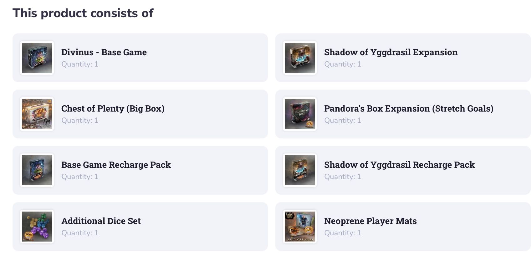Click the Chest of Plenty (Big Box) title

[x=113, y=108]
